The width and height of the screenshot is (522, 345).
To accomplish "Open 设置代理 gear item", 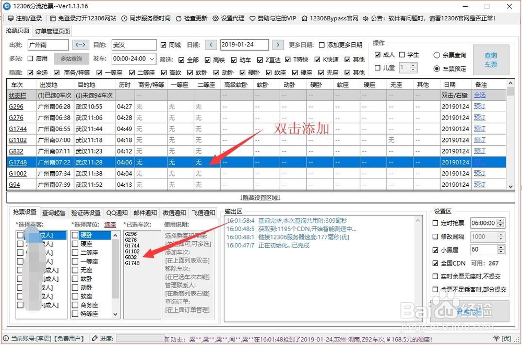I will point(229,18).
